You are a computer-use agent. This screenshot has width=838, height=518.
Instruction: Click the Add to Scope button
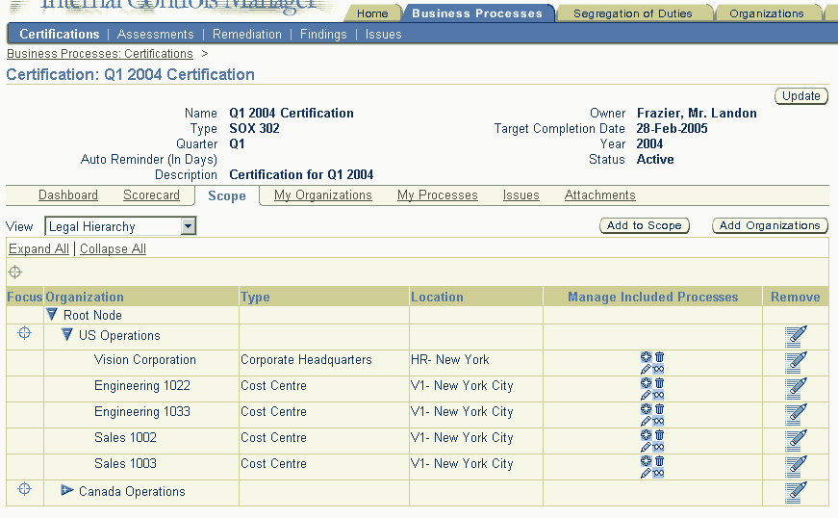point(645,225)
